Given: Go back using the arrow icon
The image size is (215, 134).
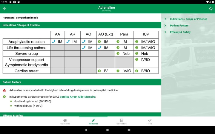Looking at the screenshot, I should [5, 9].
